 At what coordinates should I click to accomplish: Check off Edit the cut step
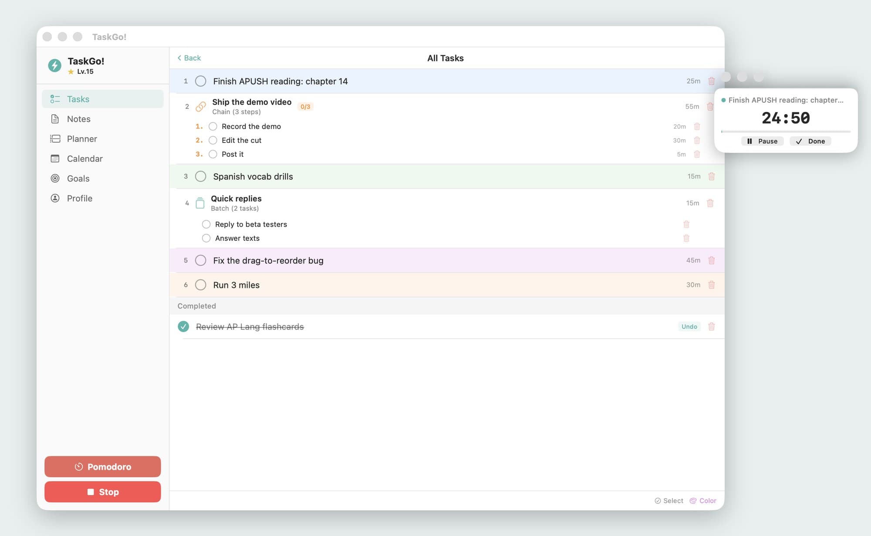click(x=213, y=140)
